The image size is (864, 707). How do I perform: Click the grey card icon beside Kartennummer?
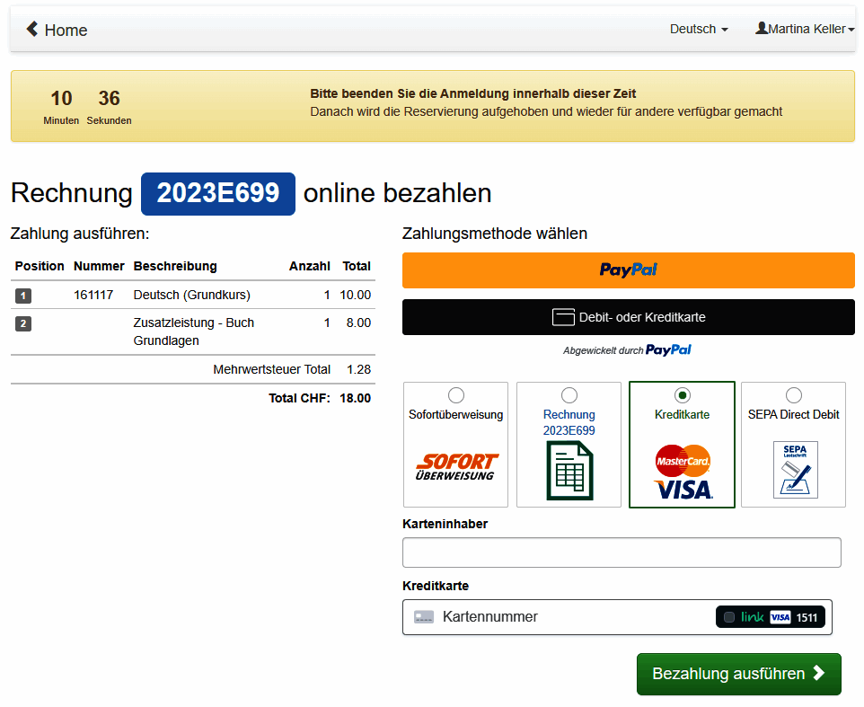tap(424, 616)
